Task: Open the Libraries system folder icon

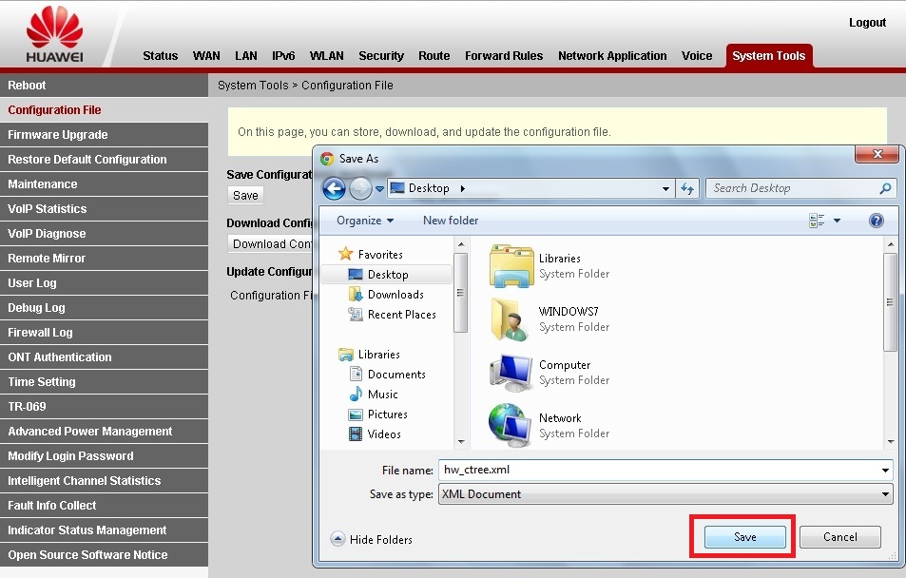Action: [511, 266]
